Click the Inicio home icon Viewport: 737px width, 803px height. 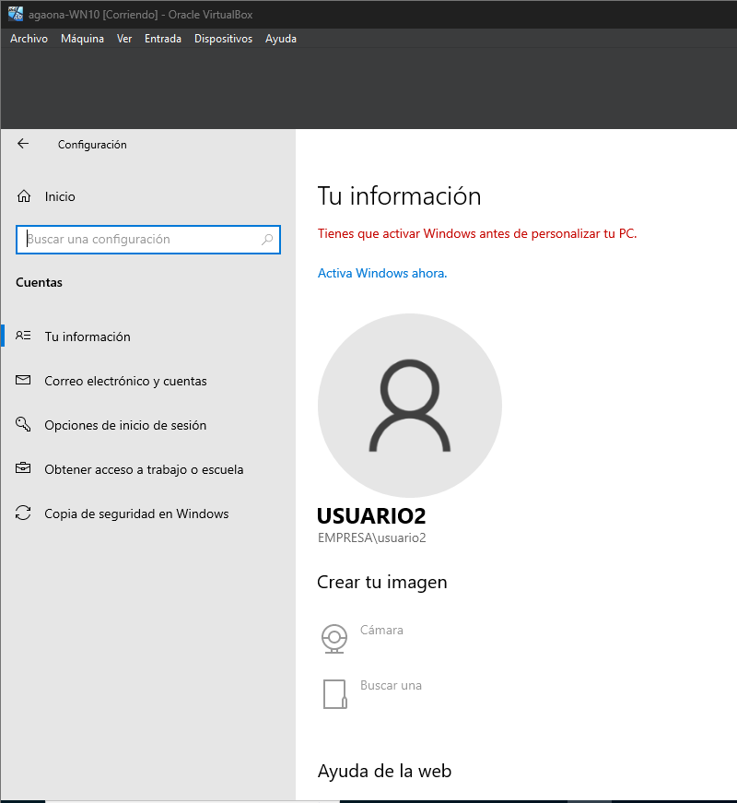tap(24, 196)
